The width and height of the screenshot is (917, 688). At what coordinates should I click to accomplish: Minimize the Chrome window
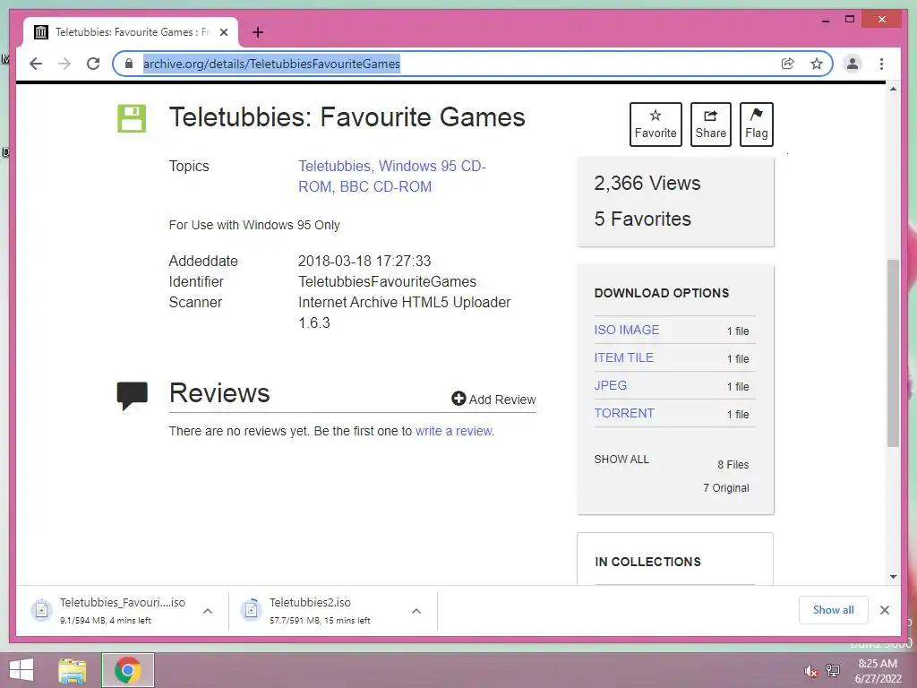coord(825,20)
